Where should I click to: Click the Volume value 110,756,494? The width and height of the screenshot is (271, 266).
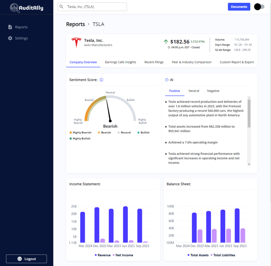[x=241, y=39]
